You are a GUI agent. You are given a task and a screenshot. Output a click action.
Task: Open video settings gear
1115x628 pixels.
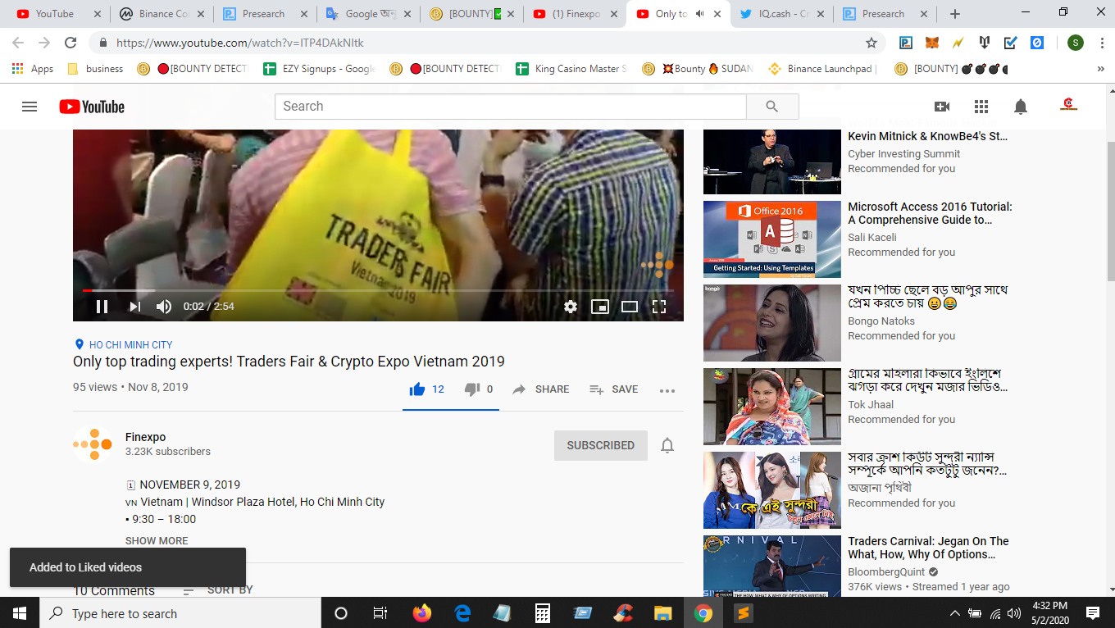point(571,307)
